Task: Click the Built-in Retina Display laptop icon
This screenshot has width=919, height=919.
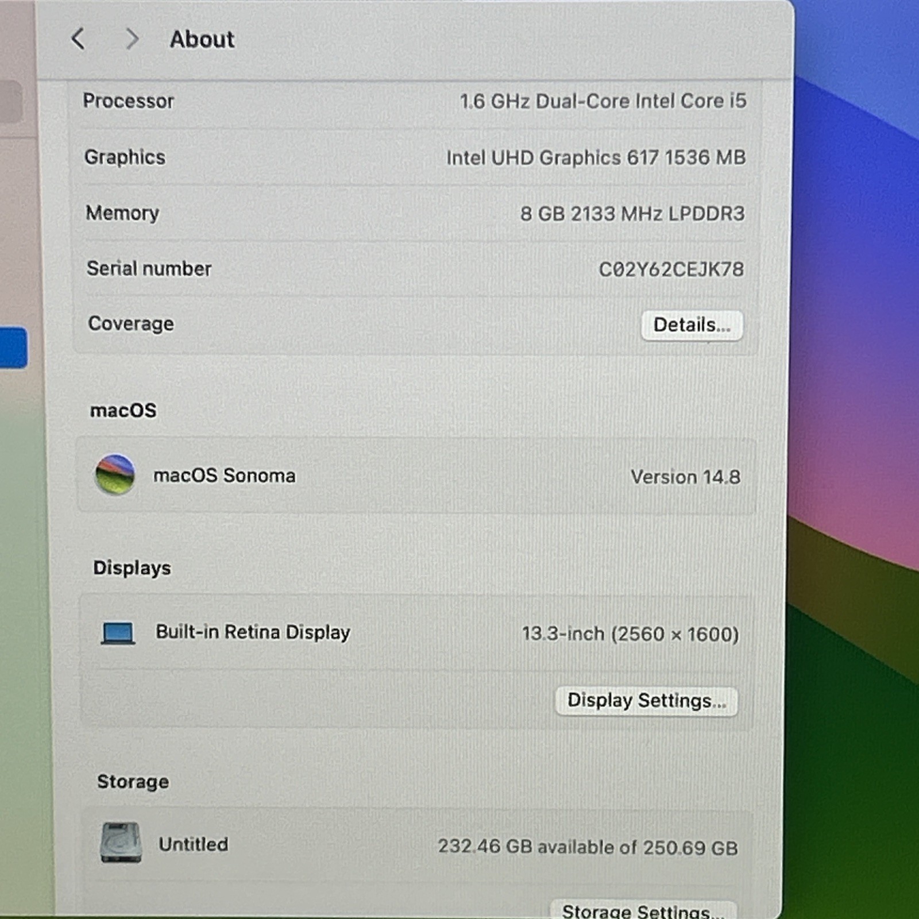Action: click(x=118, y=633)
